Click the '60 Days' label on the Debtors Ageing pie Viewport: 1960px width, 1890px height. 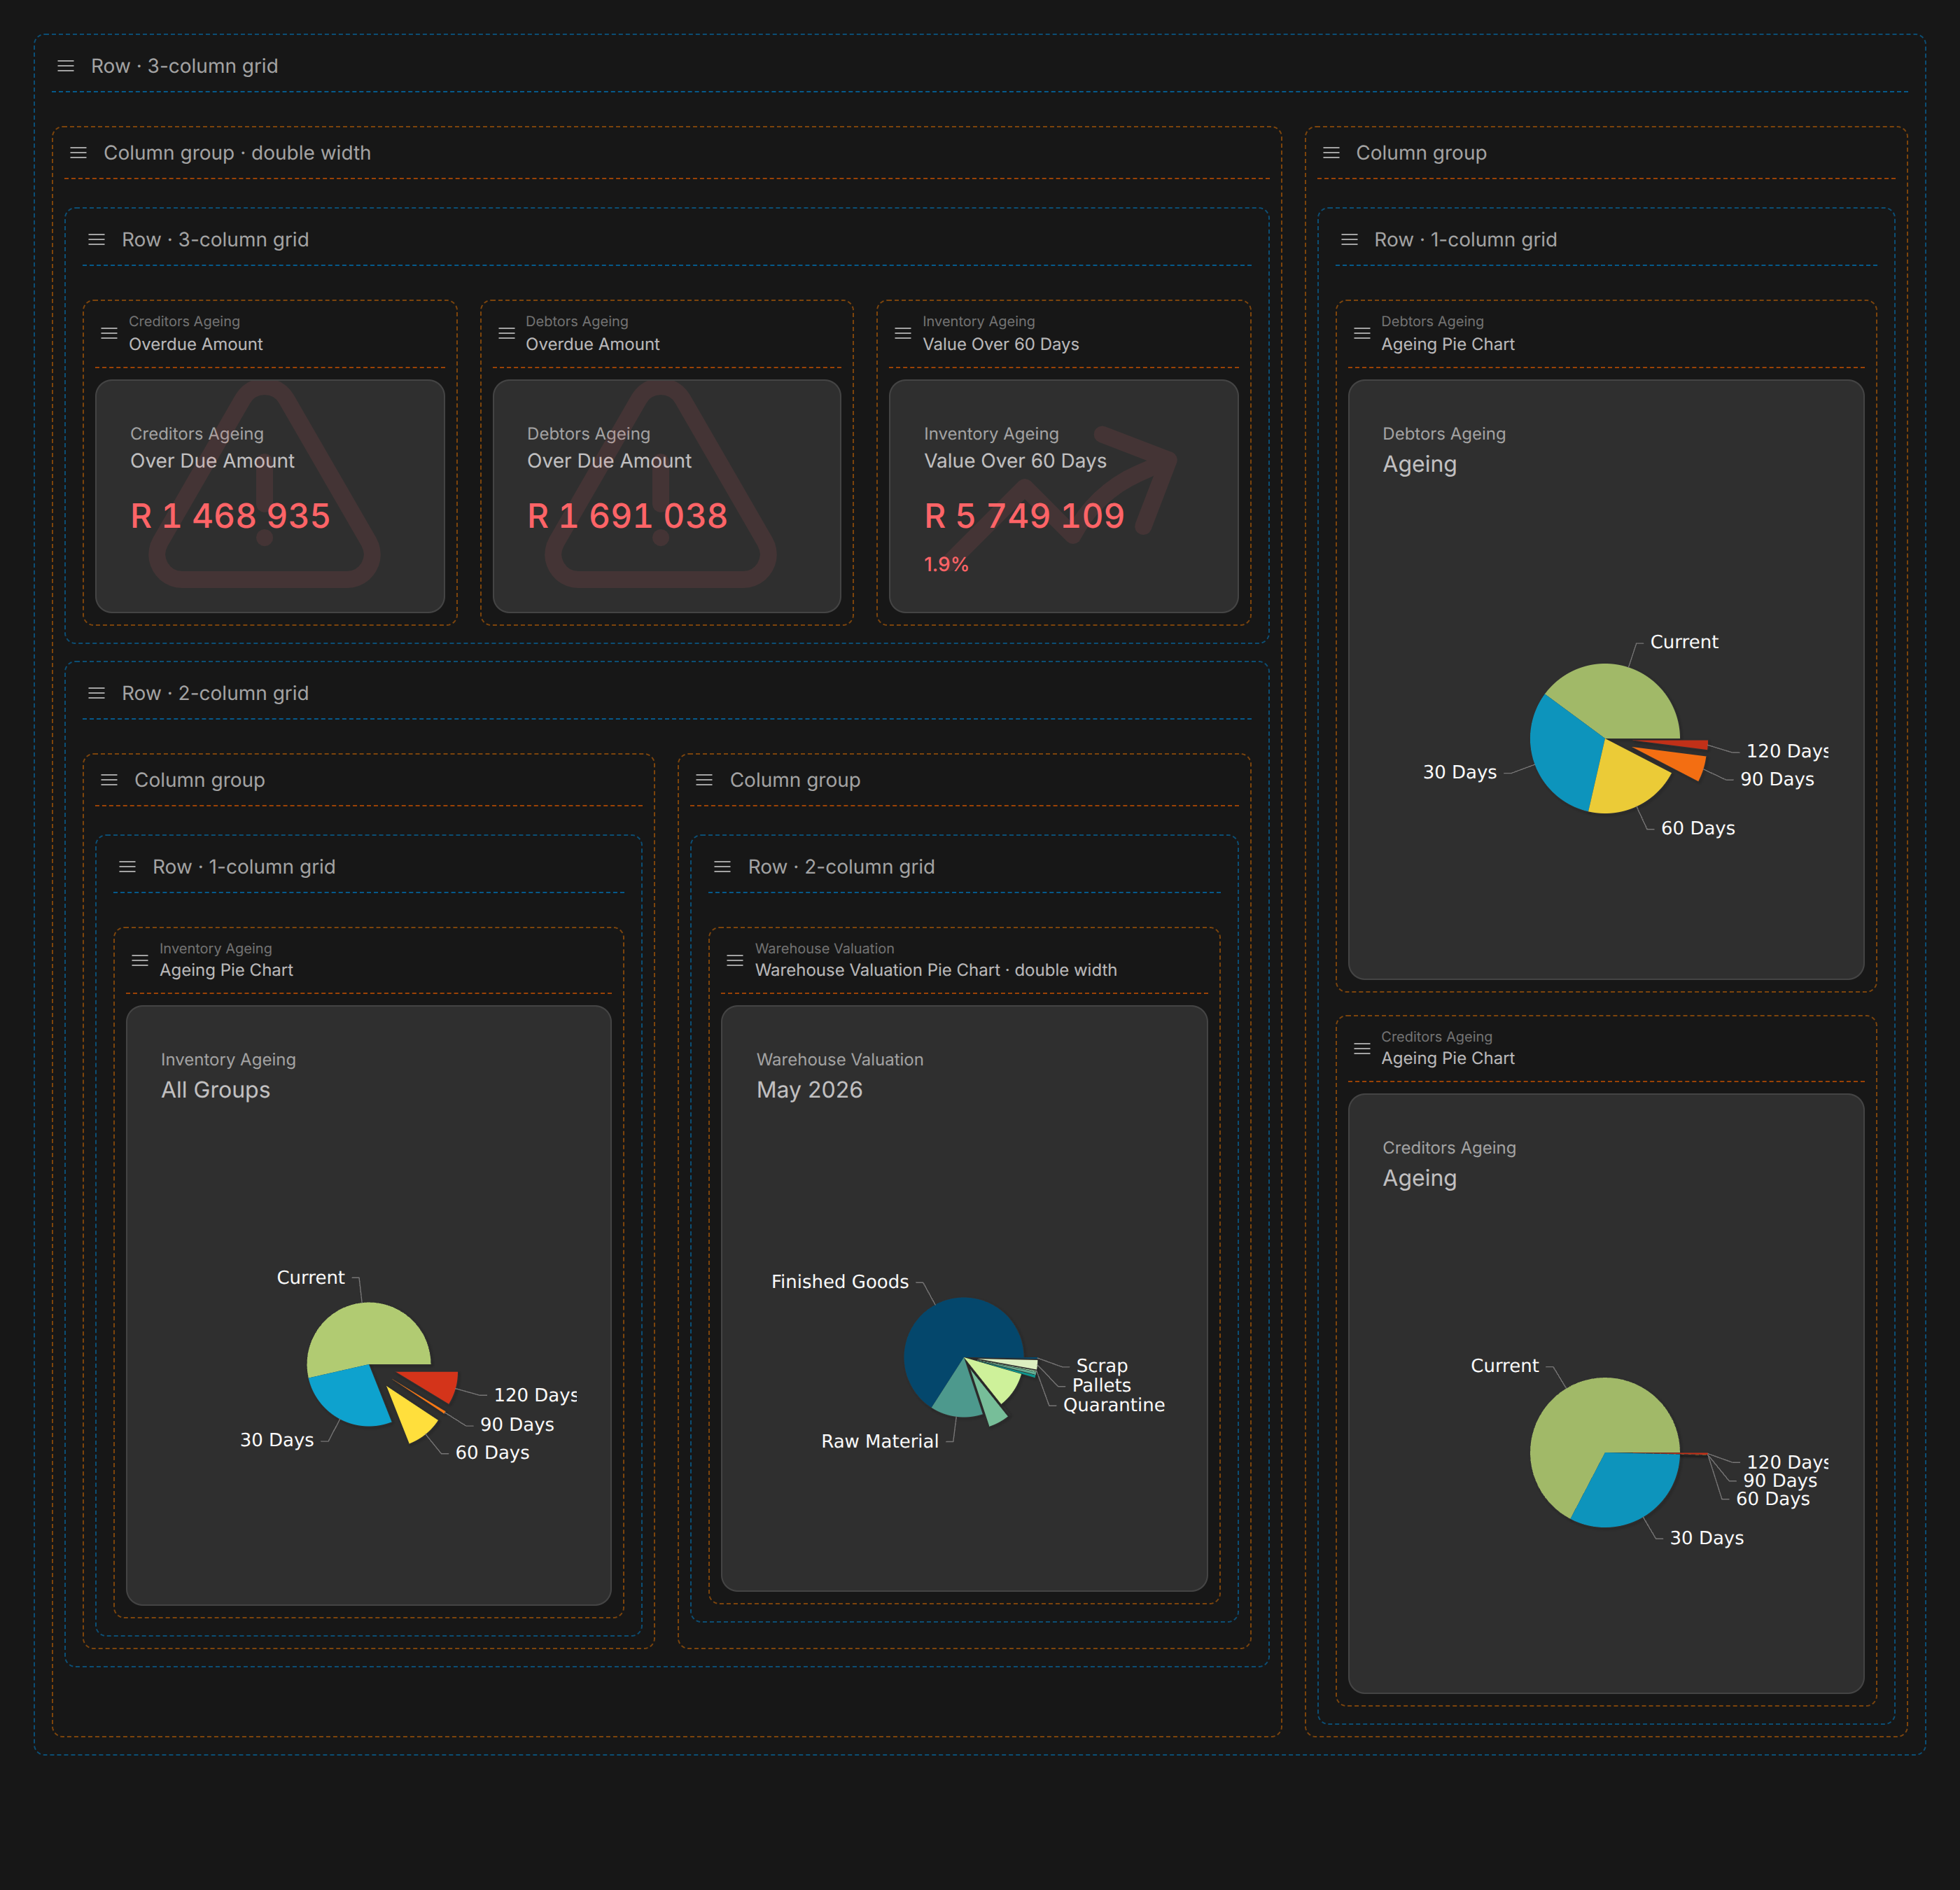point(1698,828)
